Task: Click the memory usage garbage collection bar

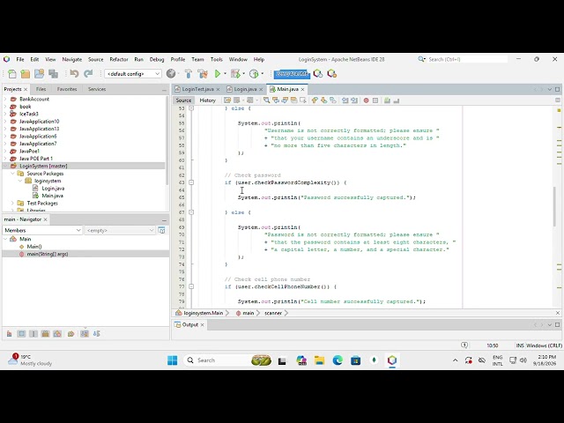Action: 292,74
